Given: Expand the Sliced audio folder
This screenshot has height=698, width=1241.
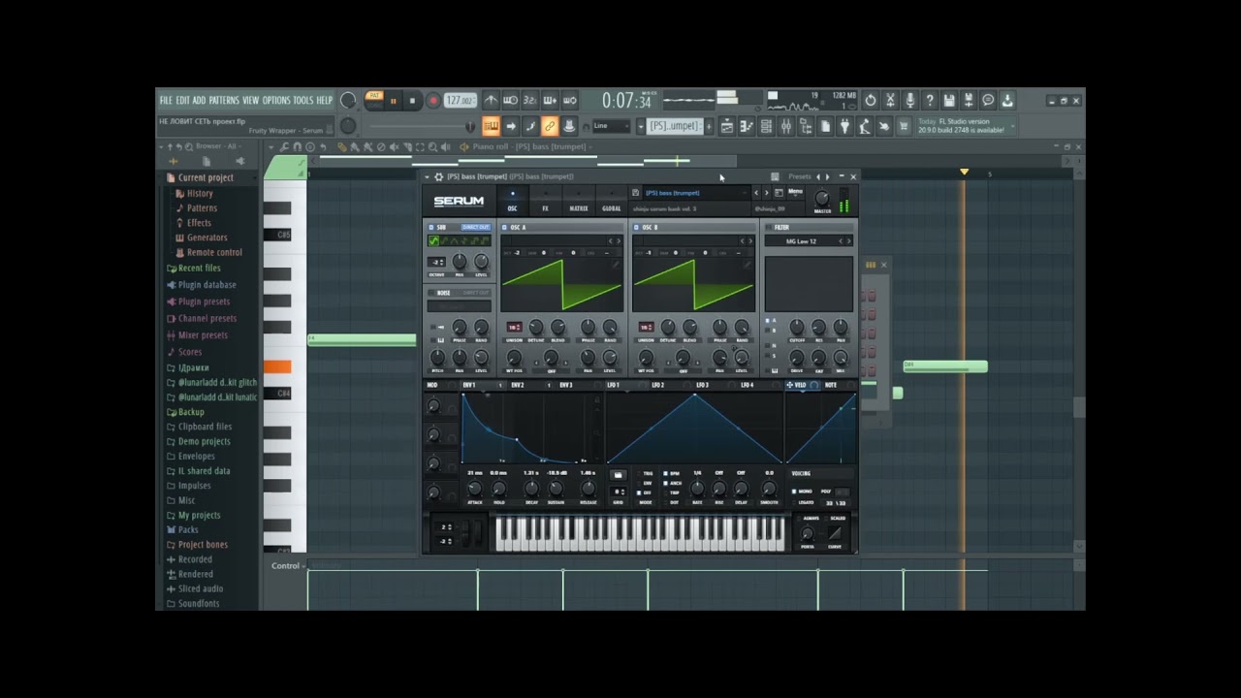Looking at the screenshot, I should click(x=200, y=588).
